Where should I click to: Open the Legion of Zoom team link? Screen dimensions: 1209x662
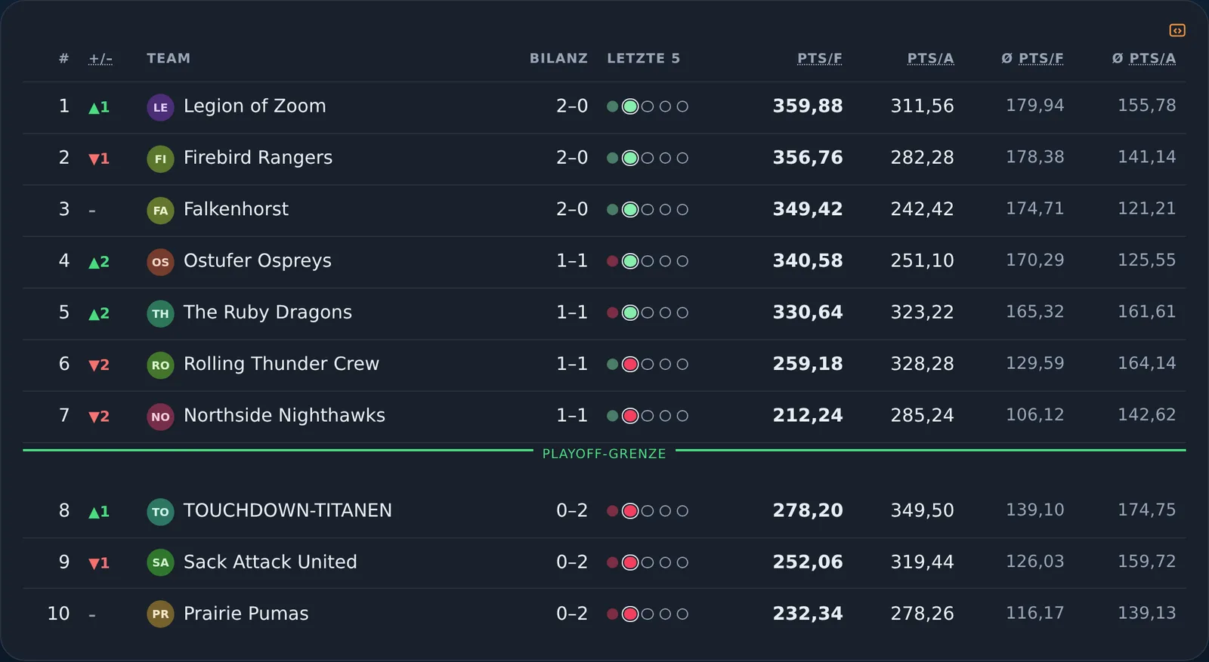255,106
